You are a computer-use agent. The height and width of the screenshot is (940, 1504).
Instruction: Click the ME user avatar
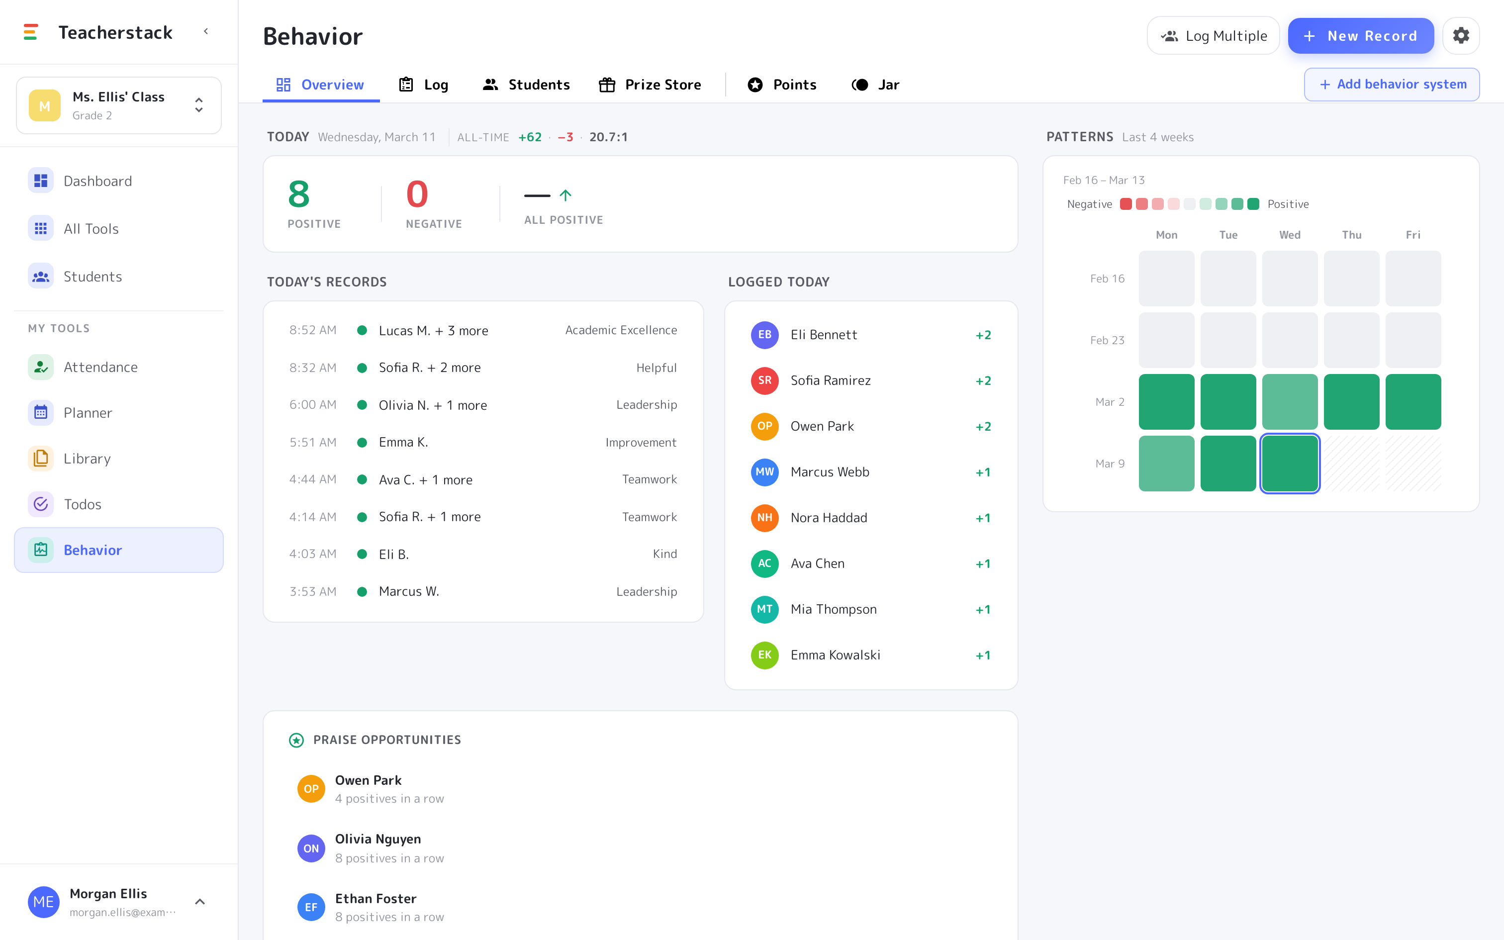click(x=43, y=902)
